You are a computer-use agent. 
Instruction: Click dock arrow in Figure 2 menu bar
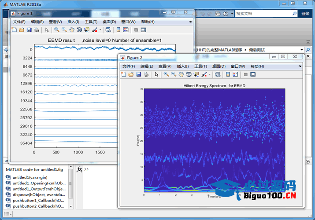[300, 66]
